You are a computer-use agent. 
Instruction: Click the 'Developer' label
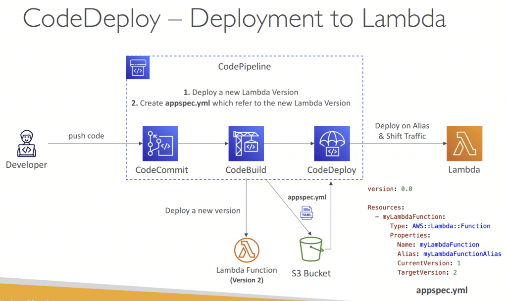pyautogui.click(x=27, y=165)
